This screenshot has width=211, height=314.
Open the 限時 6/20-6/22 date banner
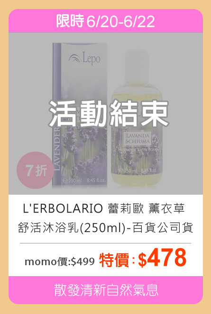[105, 21]
